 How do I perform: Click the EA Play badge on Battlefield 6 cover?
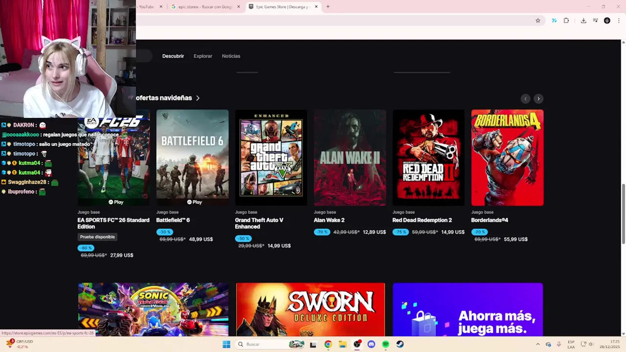coord(194,202)
